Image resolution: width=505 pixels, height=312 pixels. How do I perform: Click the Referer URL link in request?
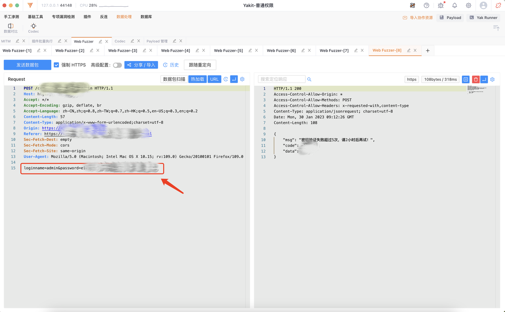pyautogui.click(x=98, y=134)
